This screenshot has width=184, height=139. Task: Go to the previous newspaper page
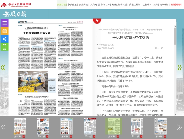pyautogui.click(x=3, y=68)
